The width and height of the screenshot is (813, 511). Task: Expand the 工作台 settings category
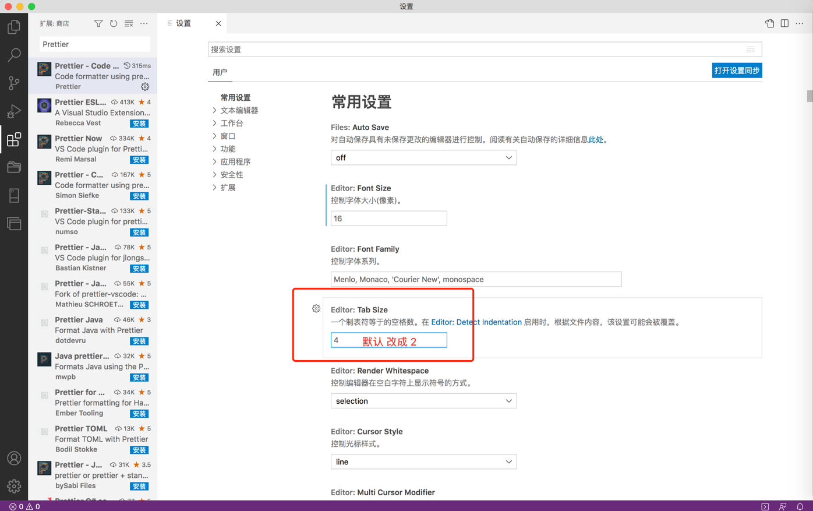(215, 123)
